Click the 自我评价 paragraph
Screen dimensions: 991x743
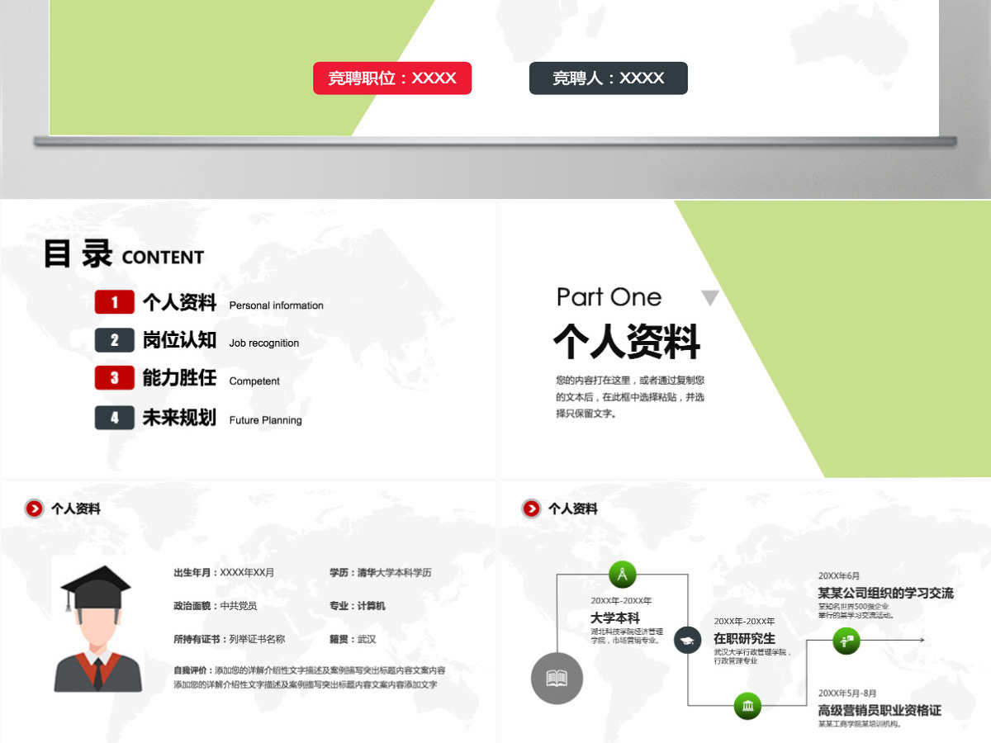click(x=310, y=677)
